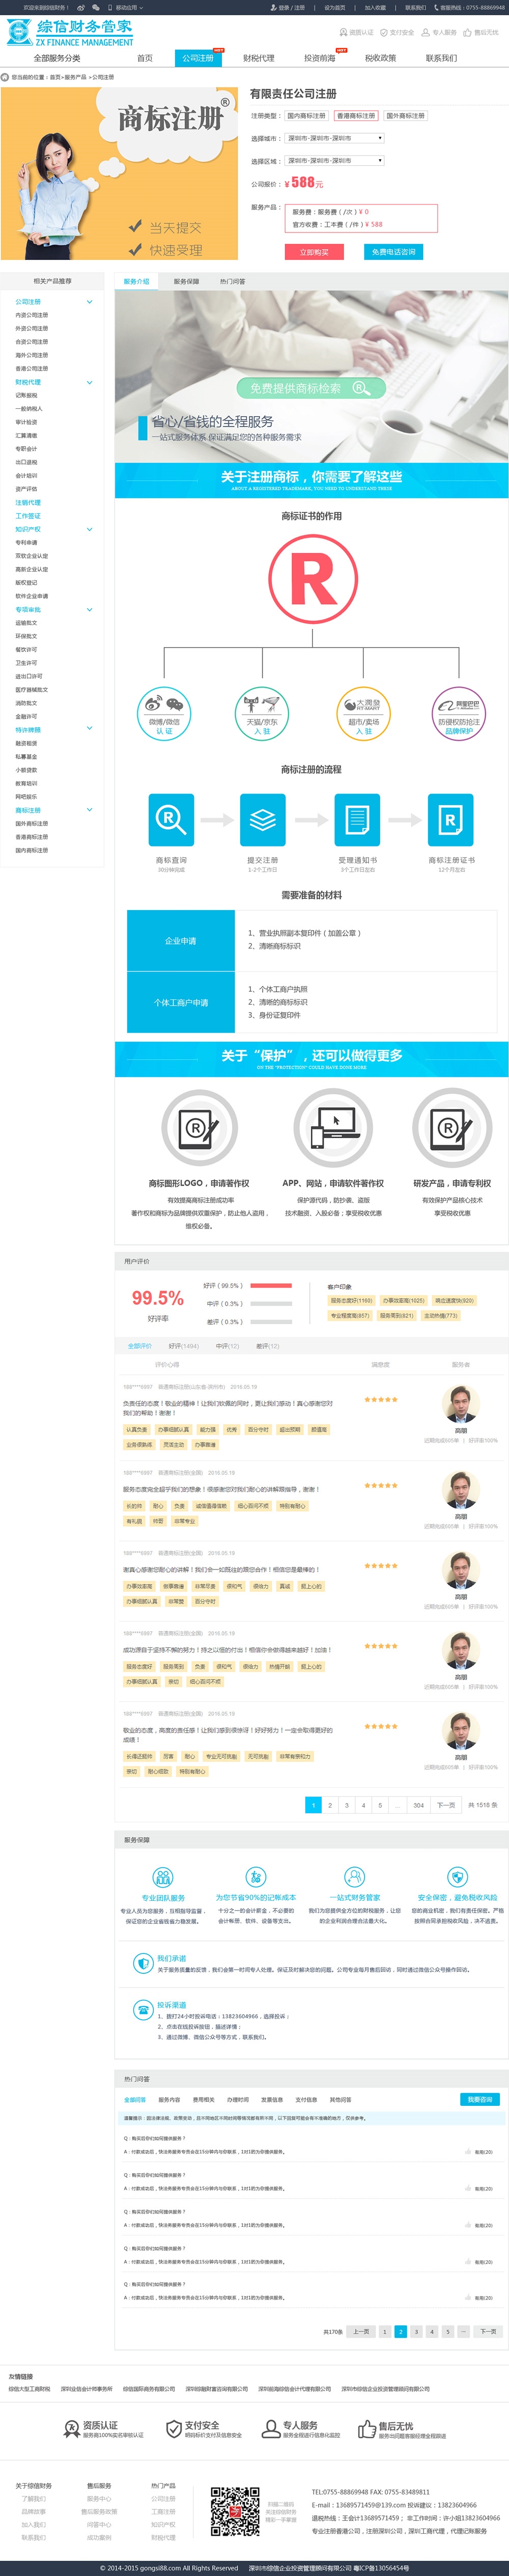Open 财税代理 in the navigation menu
This screenshot has height=2576, width=509.
pos(259,58)
